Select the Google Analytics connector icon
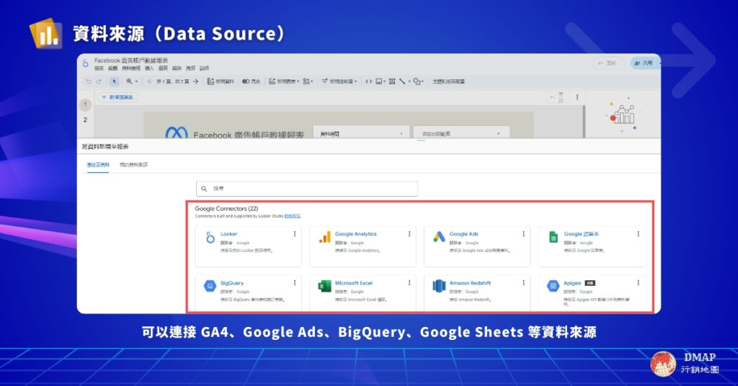738x386 pixels. [325, 238]
